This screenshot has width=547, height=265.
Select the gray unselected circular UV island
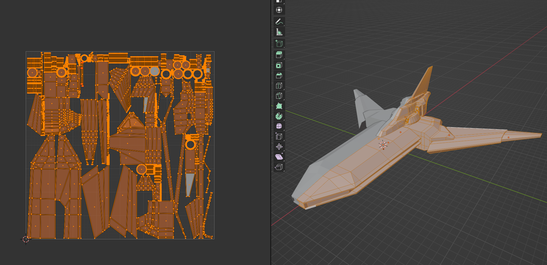tap(155, 71)
